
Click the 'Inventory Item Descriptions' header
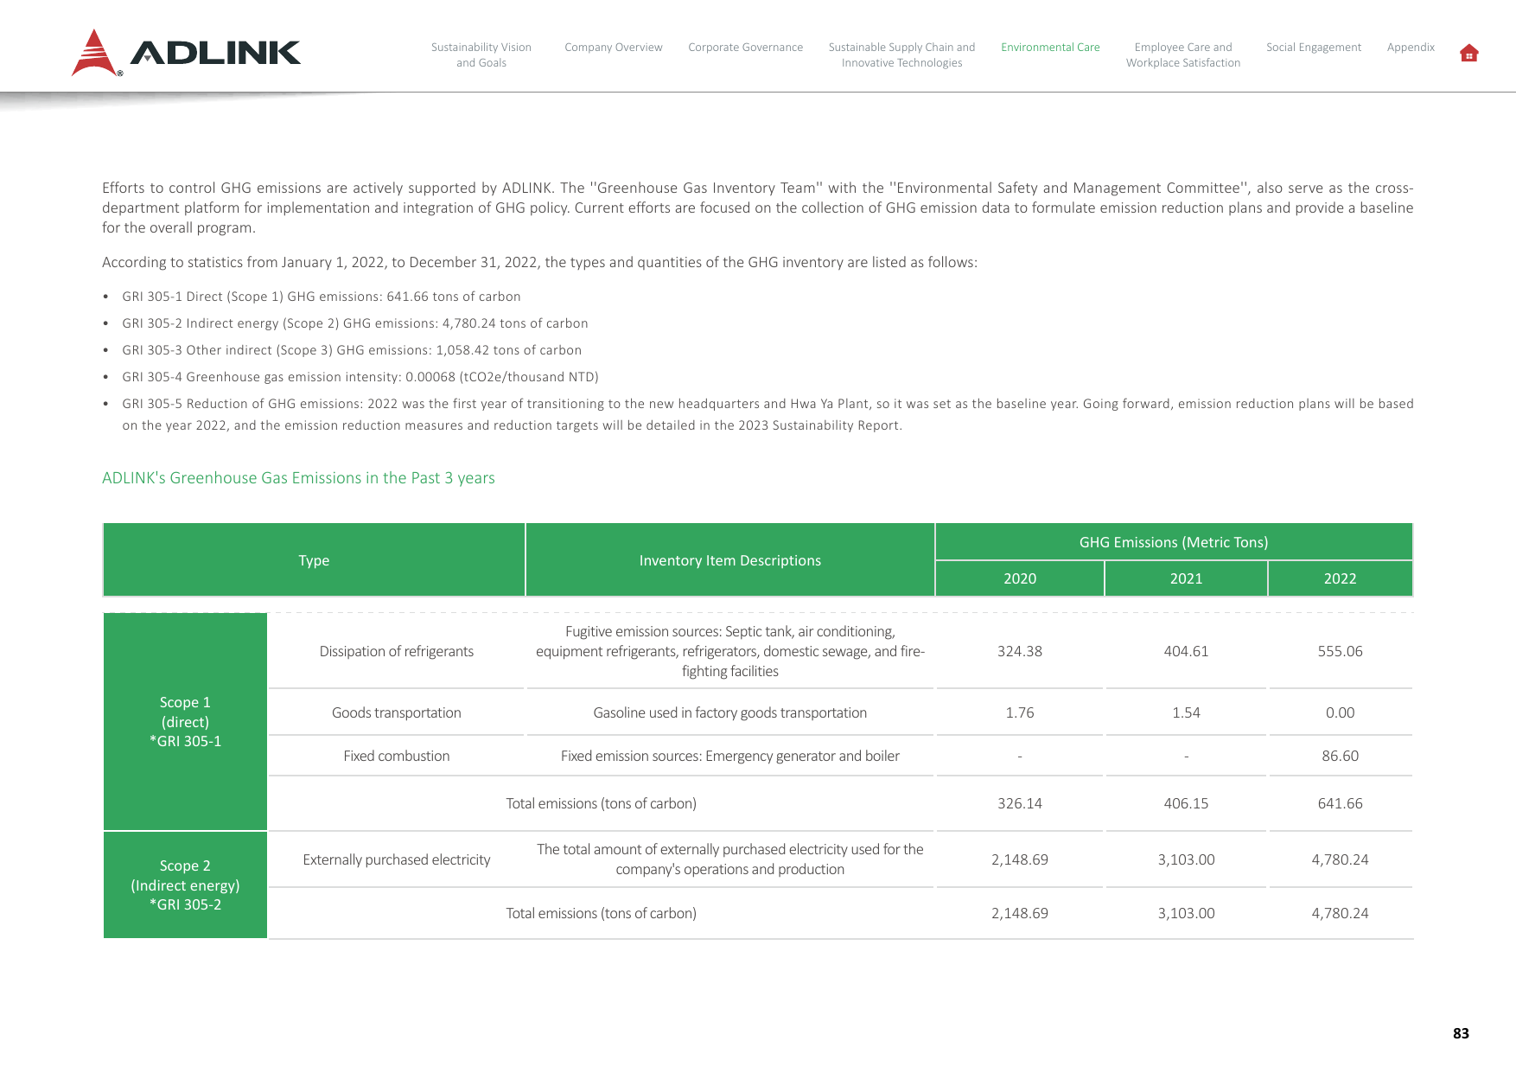(x=730, y=560)
